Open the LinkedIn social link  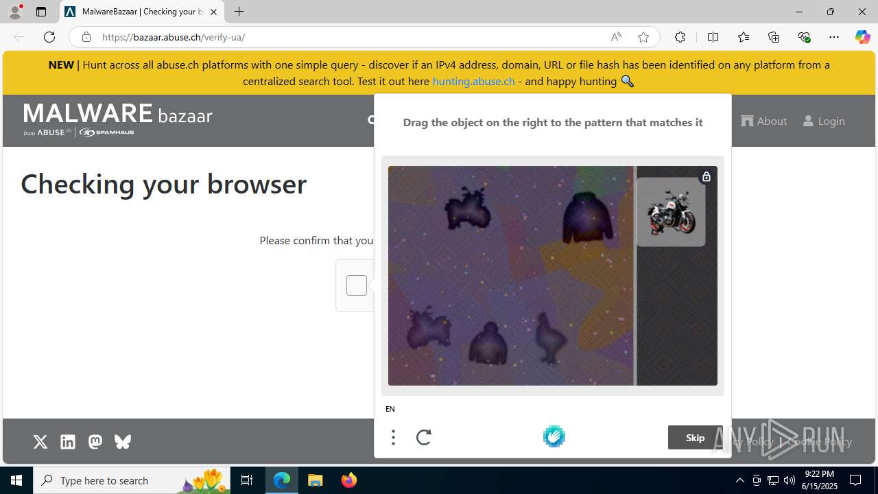point(68,442)
